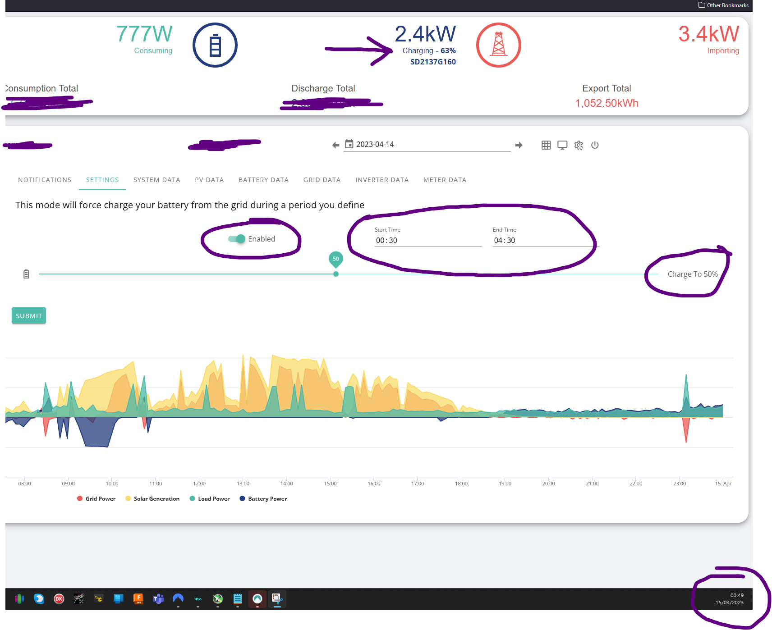Click the charge level slider handle
The image size is (772, 630).
coord(336,274)
